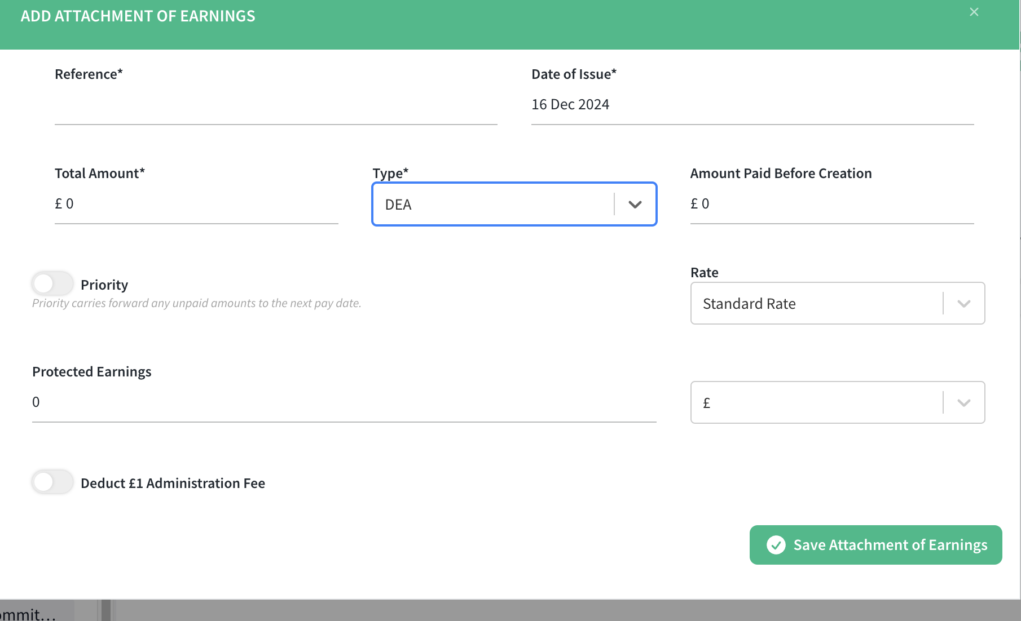Click the partially visible button behind dialog
The image size is (1021, 621).
[31, 613]
